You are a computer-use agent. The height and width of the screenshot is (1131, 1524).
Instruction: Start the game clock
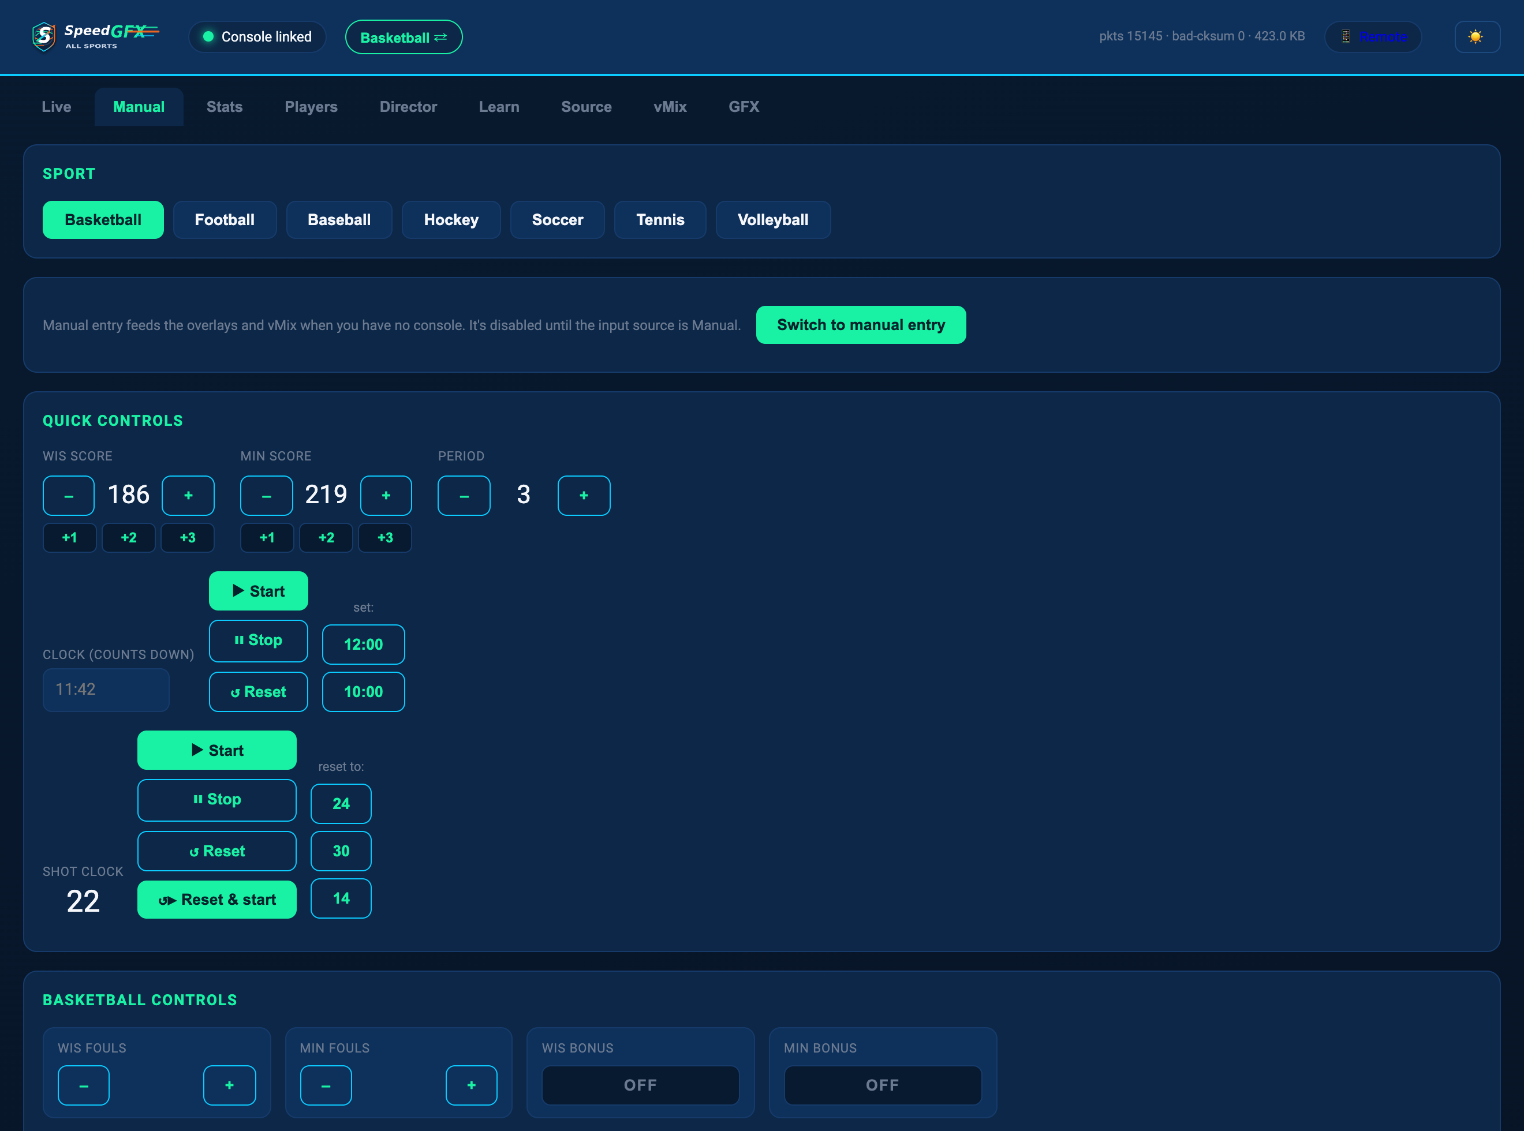(x=259, y=591)
